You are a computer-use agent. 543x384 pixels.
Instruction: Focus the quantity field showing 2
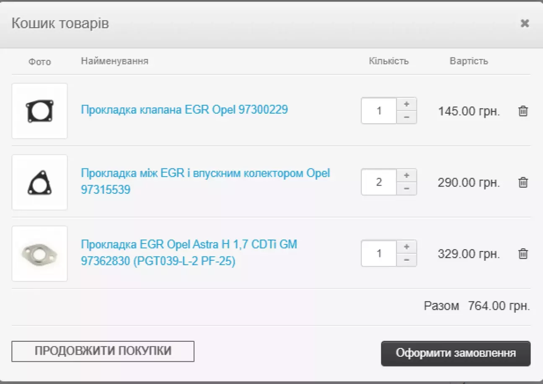coord(379,182)
